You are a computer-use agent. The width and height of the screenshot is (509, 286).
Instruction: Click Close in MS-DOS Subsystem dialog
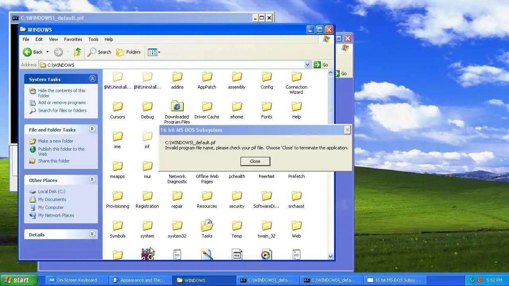point(255,161)
